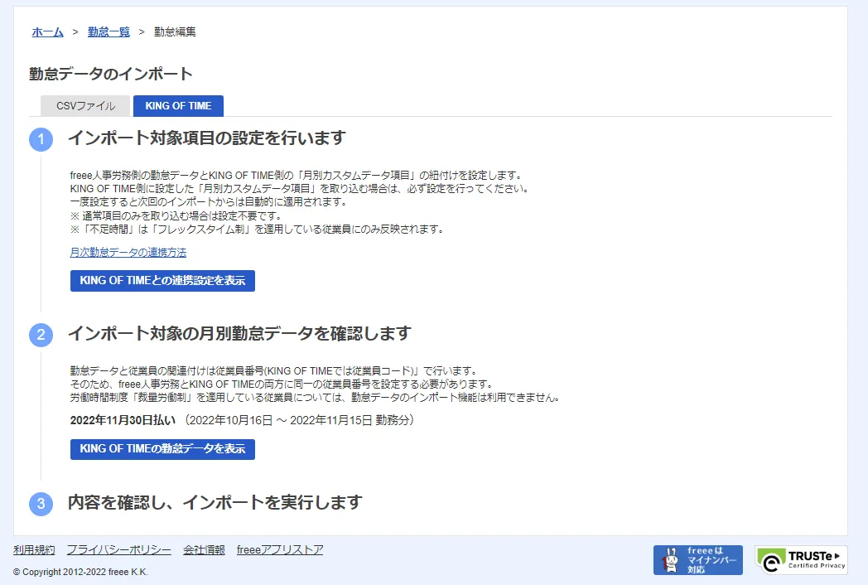This screenshot has height=585, width=868.
Task: Open the ホーム breadcrumb link
Action: click(47, 32)
